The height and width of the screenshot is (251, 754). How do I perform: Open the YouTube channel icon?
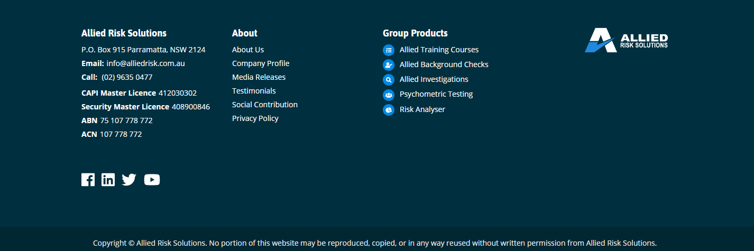pyautogui.click(x=152, y=180)
